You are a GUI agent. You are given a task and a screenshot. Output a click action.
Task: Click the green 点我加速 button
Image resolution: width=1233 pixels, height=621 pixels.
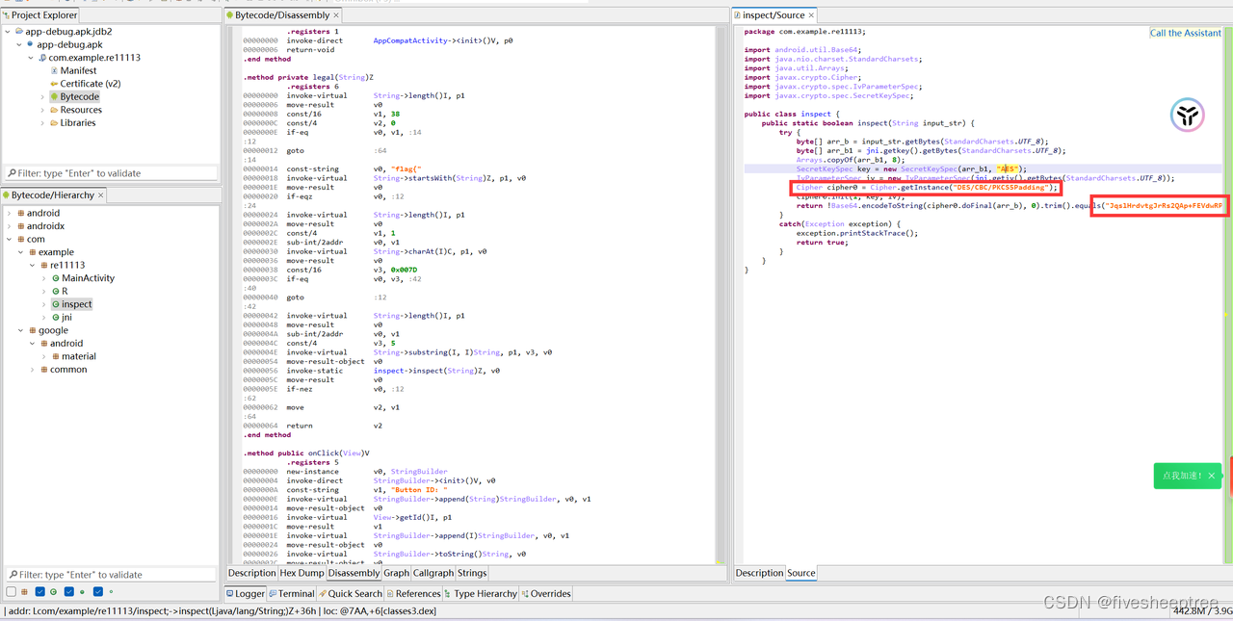(x=1184, y=476)
